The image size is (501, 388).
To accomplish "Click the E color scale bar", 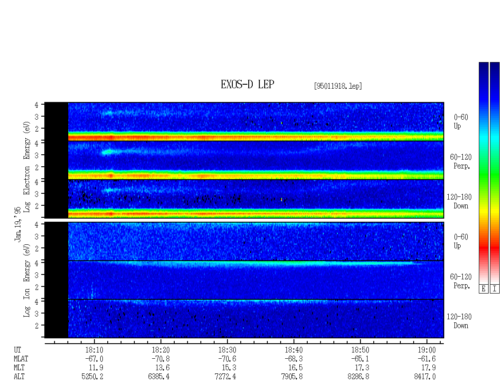I will point(483,172).
